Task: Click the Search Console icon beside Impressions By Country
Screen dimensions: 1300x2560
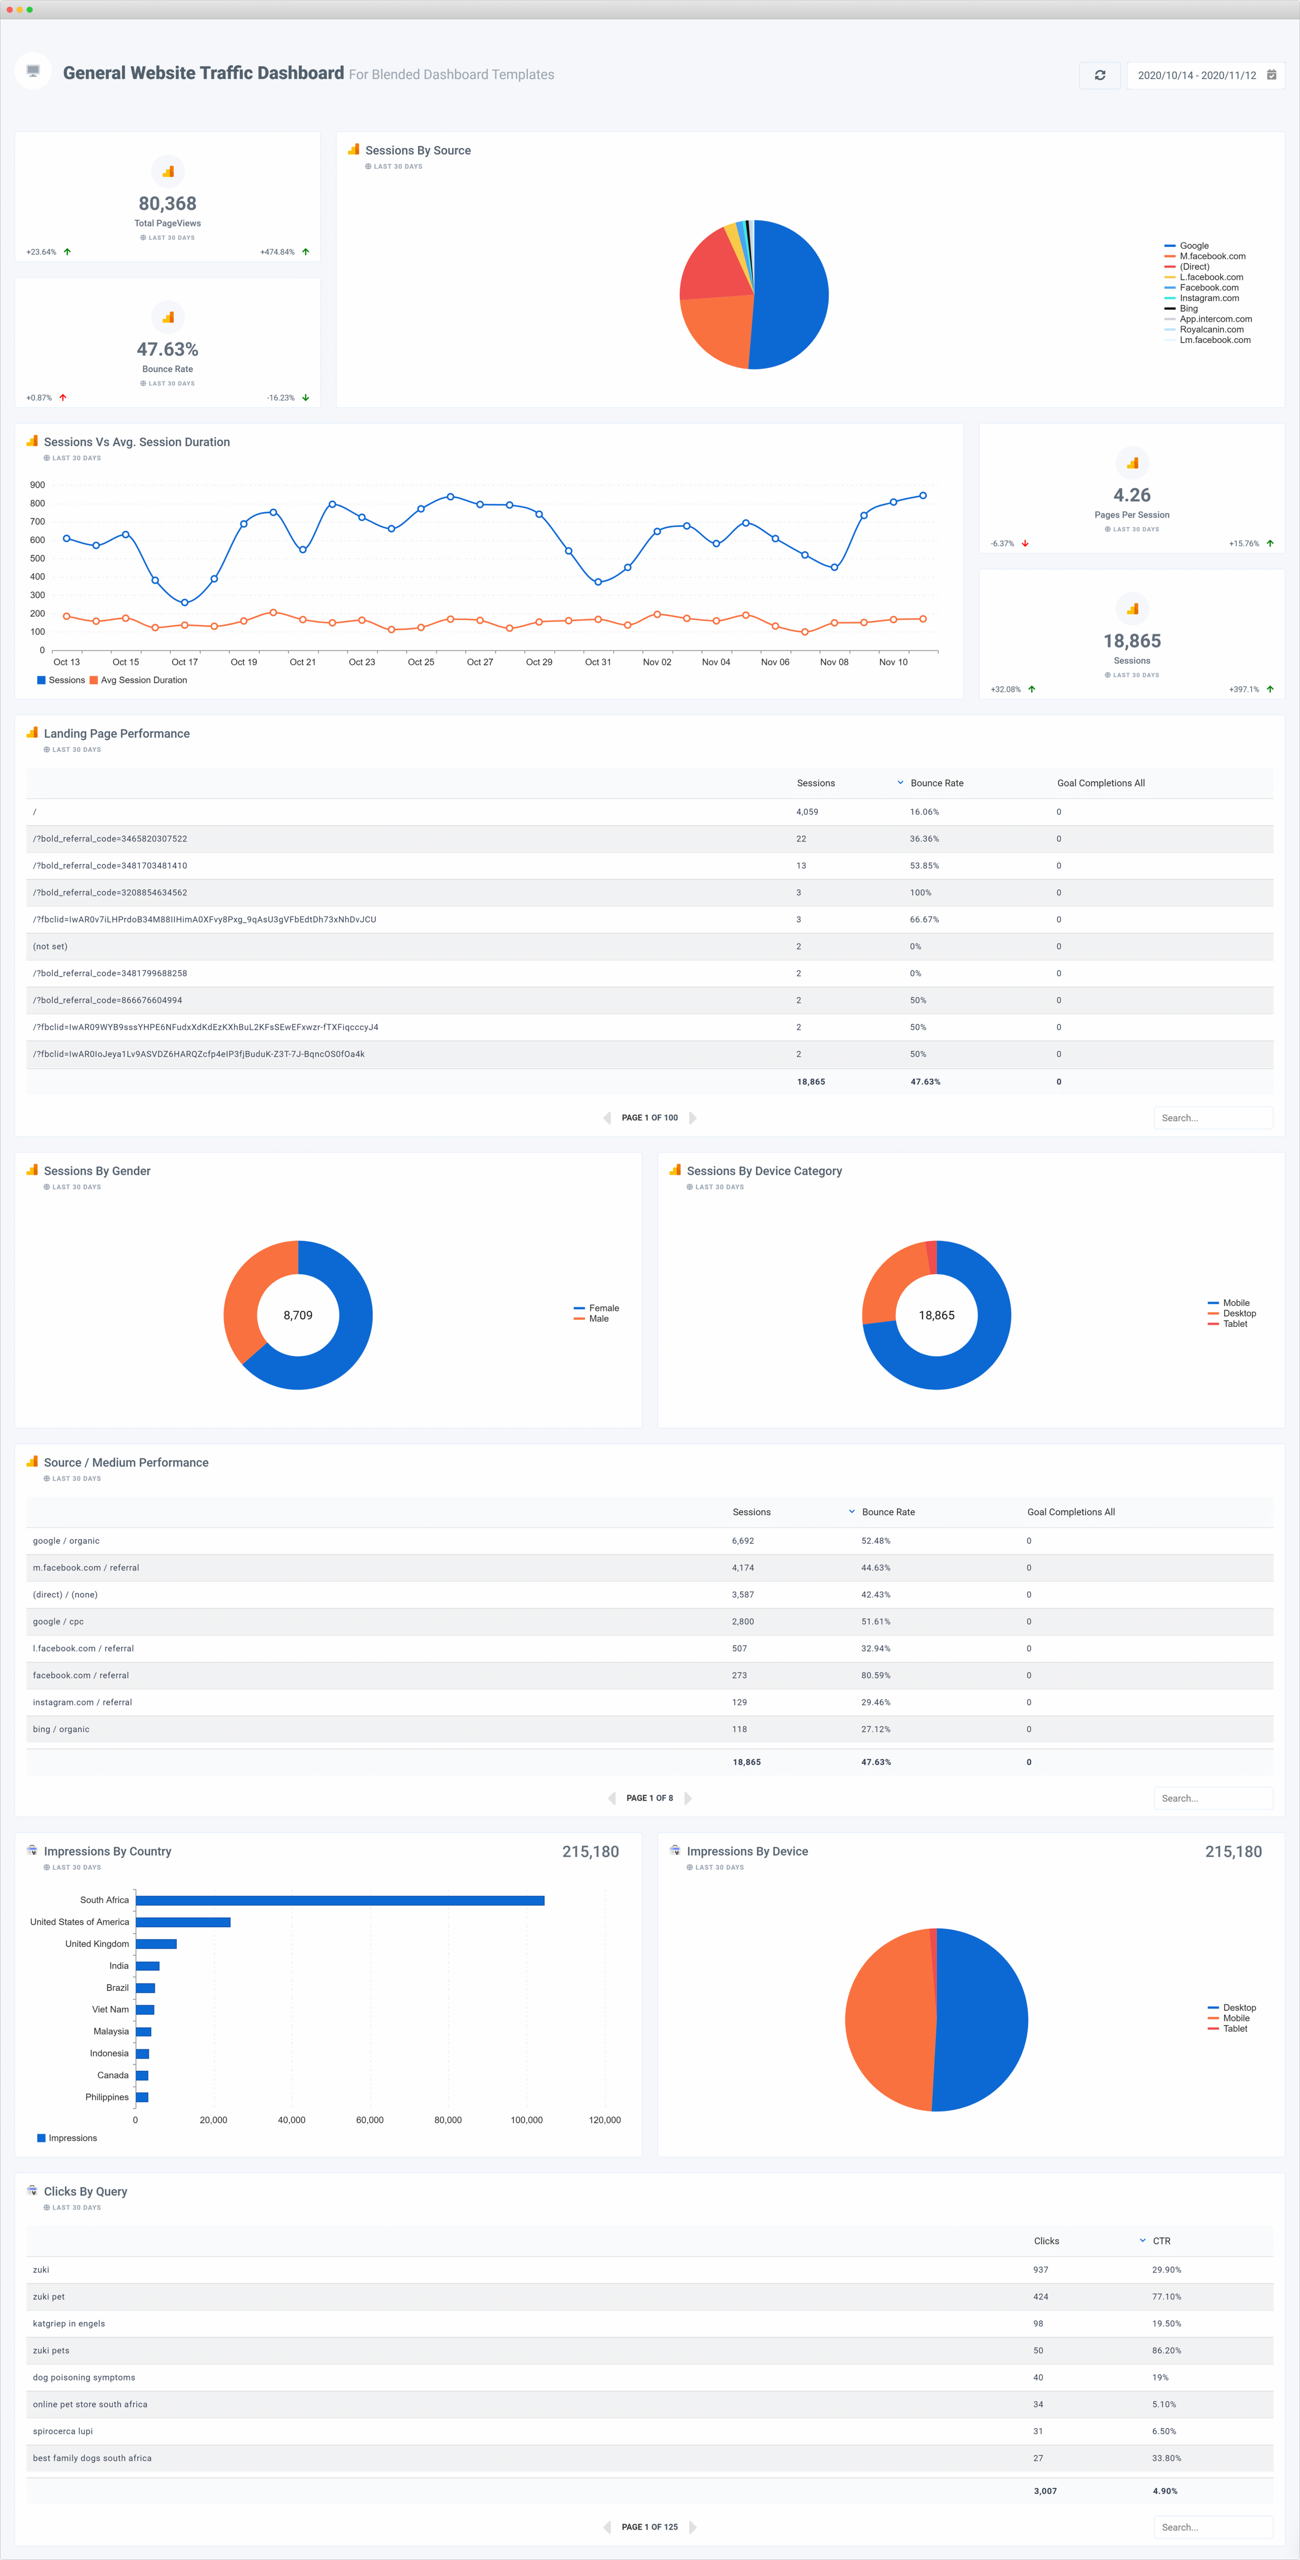Action: click(x=32, y=1851)
